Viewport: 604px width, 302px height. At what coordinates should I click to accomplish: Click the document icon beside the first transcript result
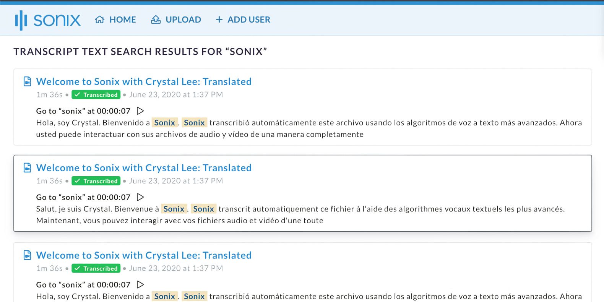coord(27,81)
